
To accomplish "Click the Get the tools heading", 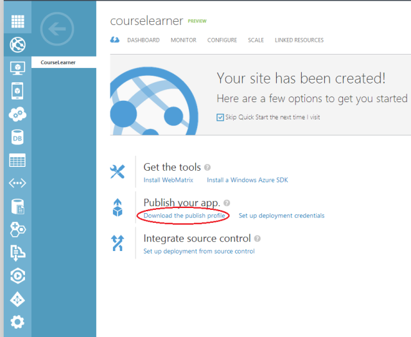I will [x=172, y=167].
